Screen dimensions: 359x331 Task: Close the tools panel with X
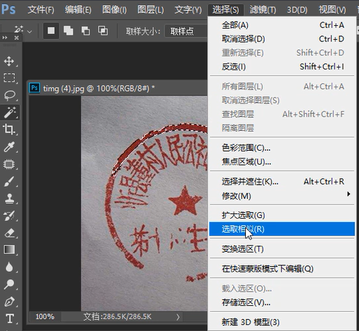pos(16,38)
